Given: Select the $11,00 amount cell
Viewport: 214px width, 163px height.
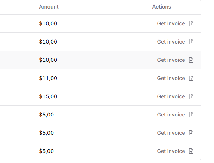Looking at the screenshot, I should (x=48, y=78).
